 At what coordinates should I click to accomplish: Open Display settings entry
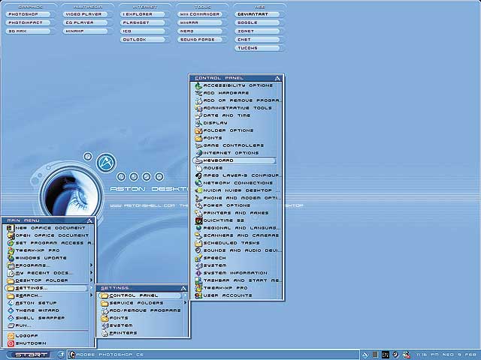pyautogui.click(x=235, y=123)
